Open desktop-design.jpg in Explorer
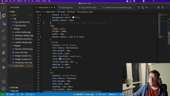Screen dimensions: 170x96 [x=24, y=35]
